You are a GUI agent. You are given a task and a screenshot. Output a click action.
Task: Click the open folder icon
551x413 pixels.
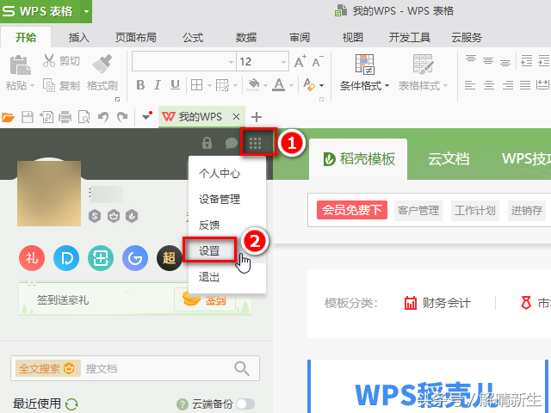pos(8,117)
